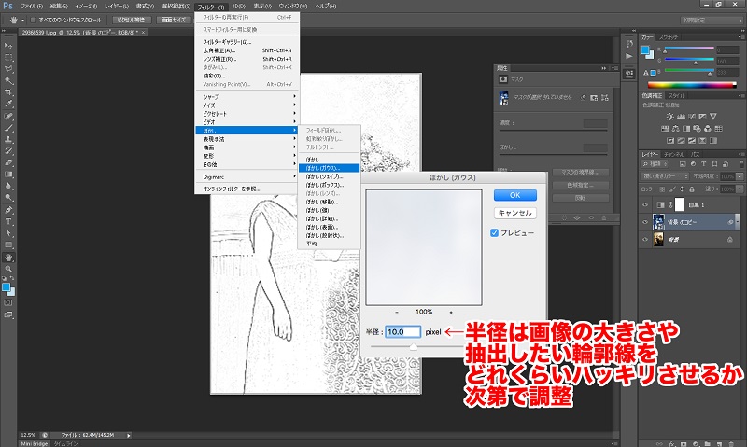This screenshot has width=747, height=447.
Task: Select the Eraser tool
Action: tap(8, 162)
